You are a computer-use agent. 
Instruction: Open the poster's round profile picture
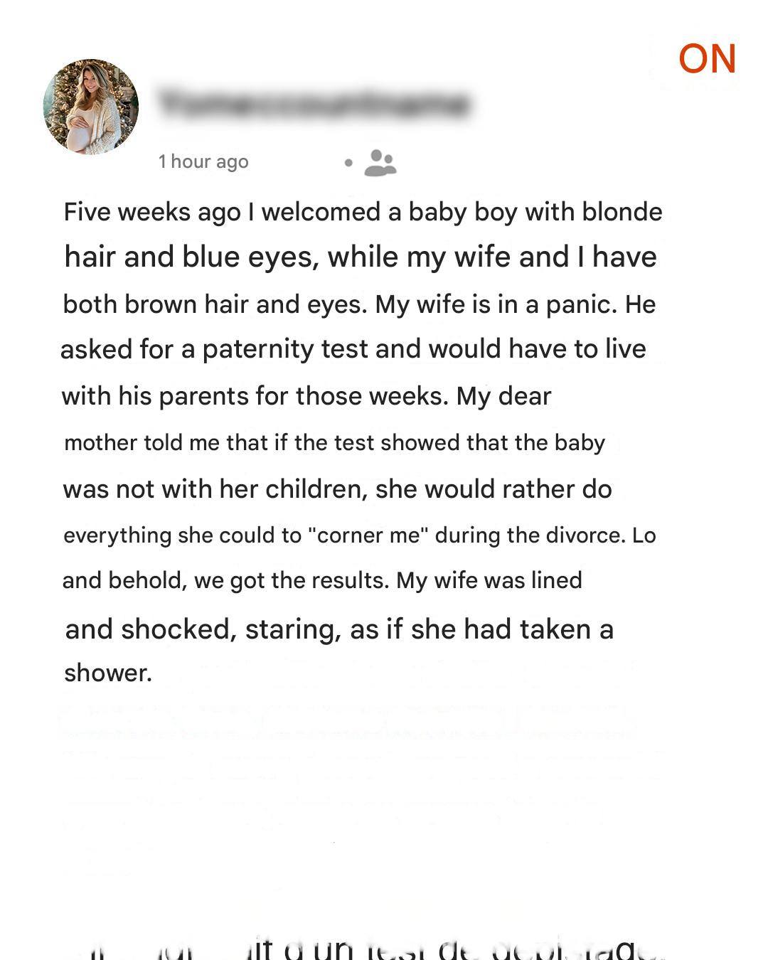click(91, 107)
